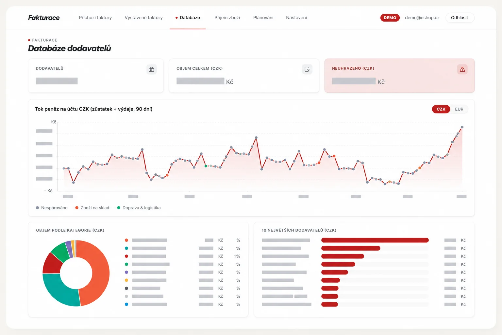Toggle Doprava & logistika legend item
The width and height of the screenshot is (502, 335).
point(139,208)
